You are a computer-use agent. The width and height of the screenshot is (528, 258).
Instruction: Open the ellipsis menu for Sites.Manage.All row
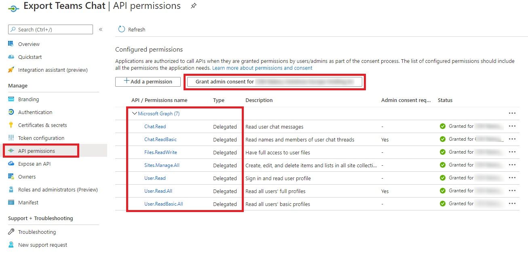tap(512, 165)
